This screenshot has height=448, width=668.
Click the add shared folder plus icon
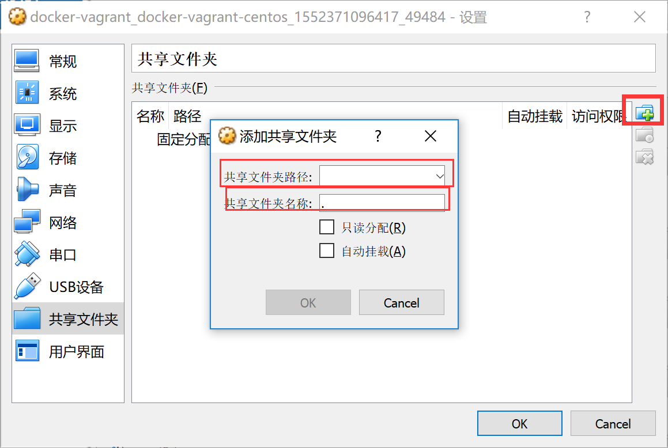644,113
